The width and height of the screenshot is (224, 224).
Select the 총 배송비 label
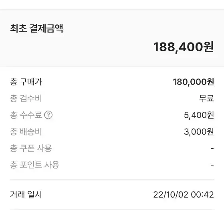pyautogui.click(x=26, y=131)
